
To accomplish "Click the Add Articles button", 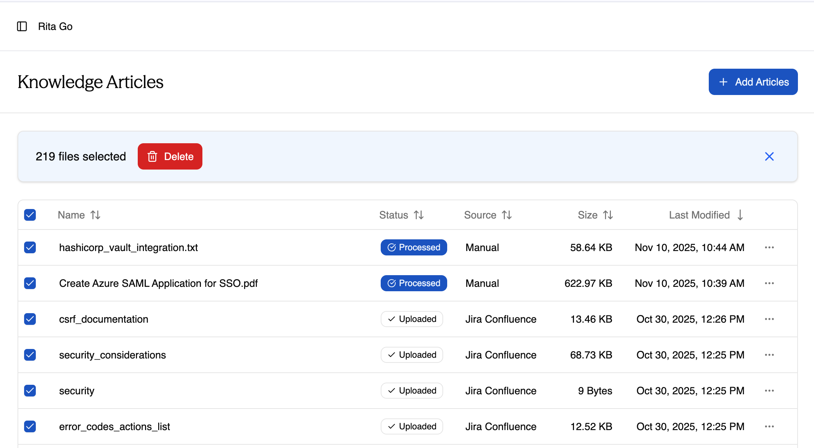I will 753,82.
